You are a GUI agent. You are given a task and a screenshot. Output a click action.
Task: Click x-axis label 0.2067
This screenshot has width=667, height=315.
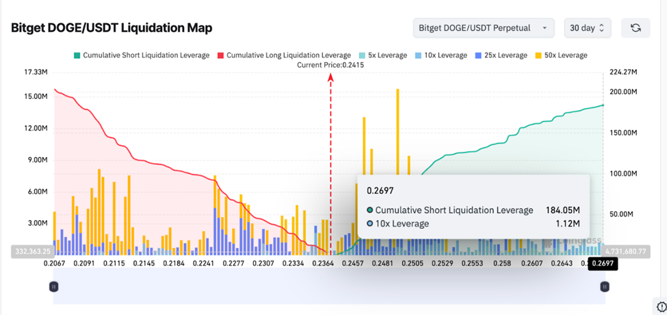tap(54, 264)
